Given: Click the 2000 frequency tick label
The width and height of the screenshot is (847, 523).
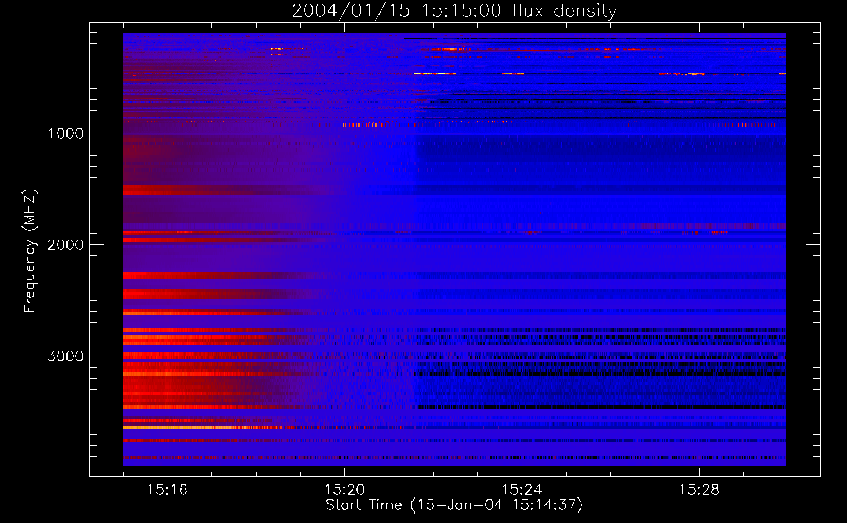Looking at the screenshot, I should click(x=65, y=245).
